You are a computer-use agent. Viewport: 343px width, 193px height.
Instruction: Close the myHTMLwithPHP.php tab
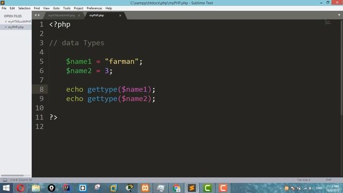(x=79, y=16)
